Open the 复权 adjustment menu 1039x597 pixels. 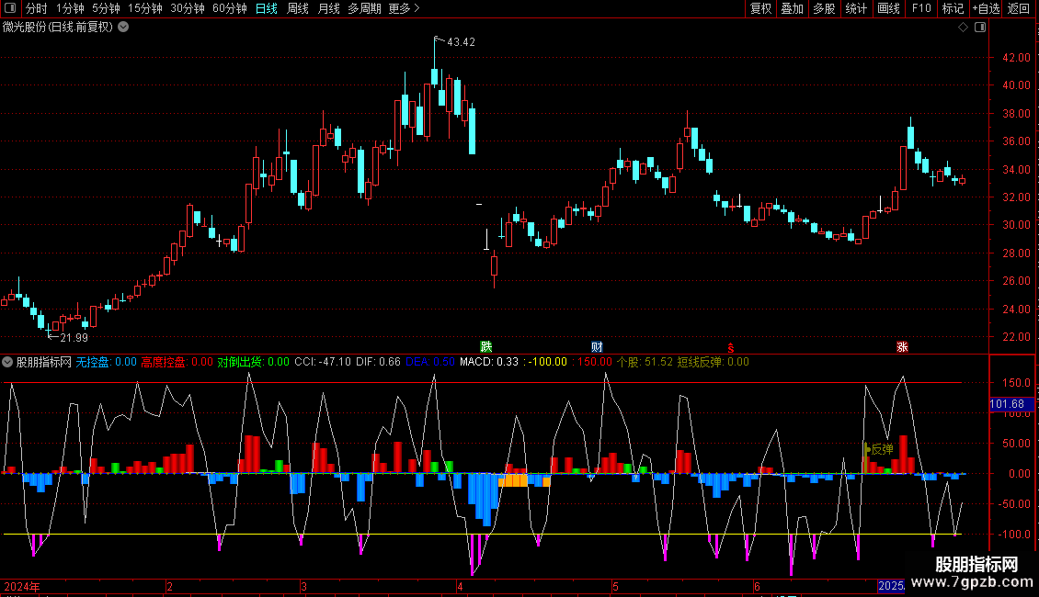pyautogui.click(x=760, y=8)
